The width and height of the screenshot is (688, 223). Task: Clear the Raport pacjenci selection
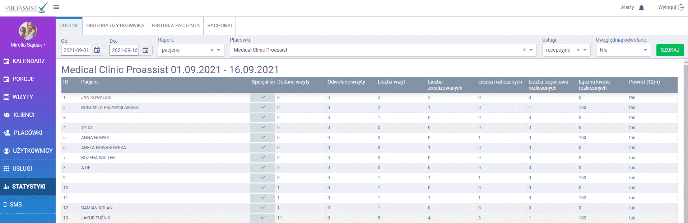212,50
